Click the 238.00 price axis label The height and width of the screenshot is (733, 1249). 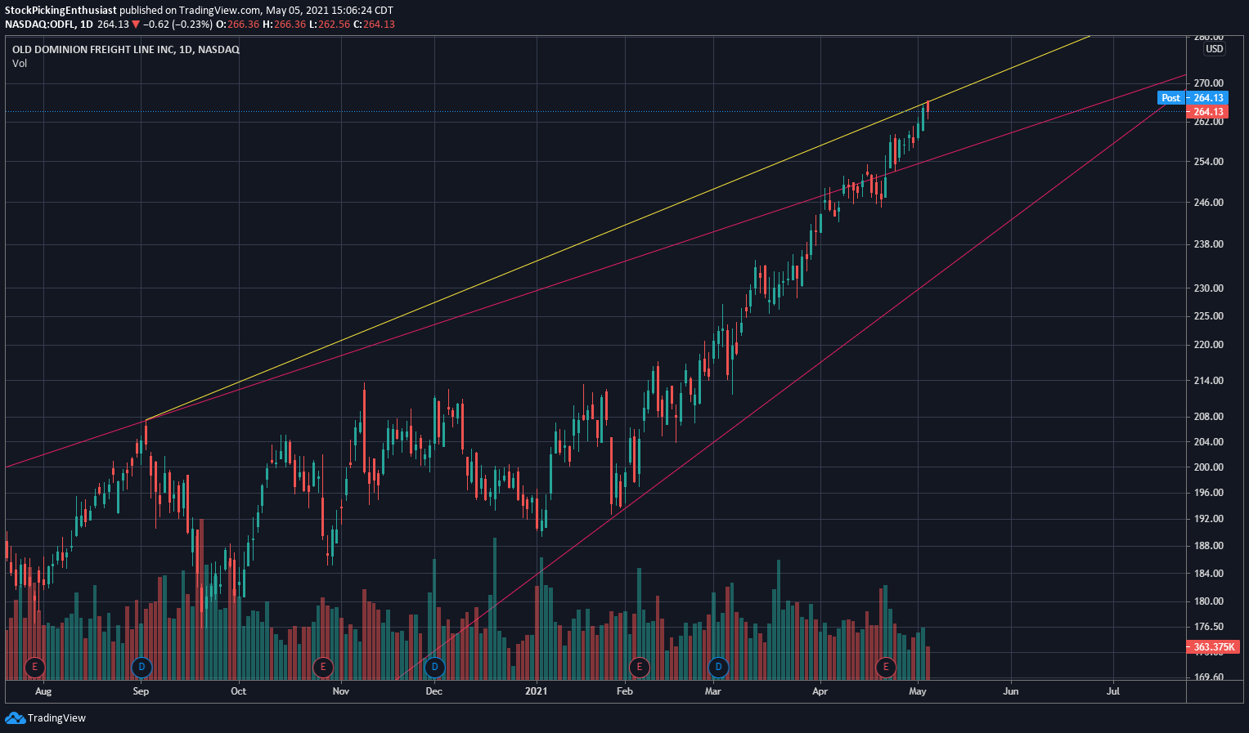tap(1208, 244)
